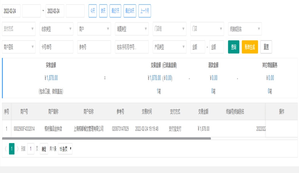Open the 15条/页 page size dropdown
Screen dimensions: 299x173
[65, 149]
